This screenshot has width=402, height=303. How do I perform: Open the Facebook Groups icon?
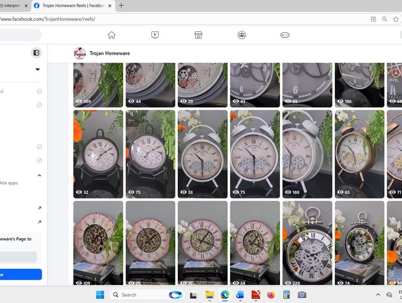click(x=242, y=35)
